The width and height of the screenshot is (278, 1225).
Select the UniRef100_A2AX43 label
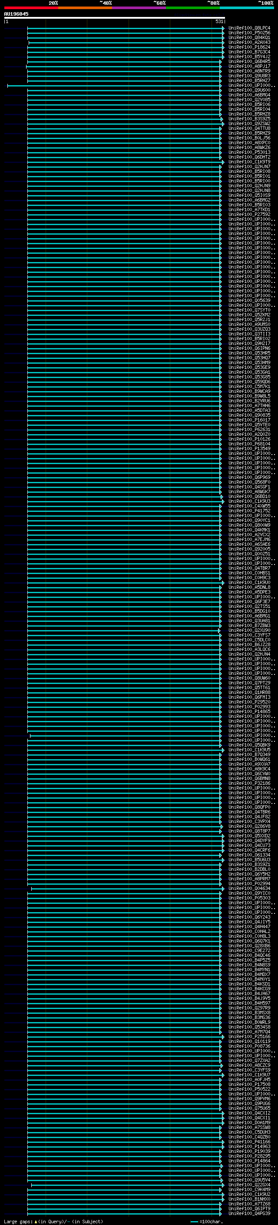249,42
